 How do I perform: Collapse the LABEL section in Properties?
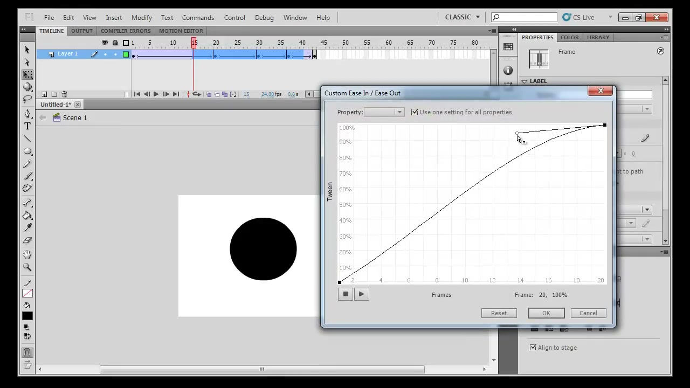click(525, 81)
